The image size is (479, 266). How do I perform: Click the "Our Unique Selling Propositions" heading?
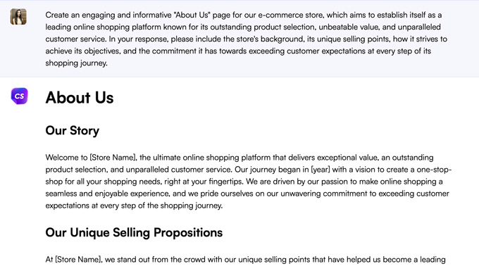point(134,232)
